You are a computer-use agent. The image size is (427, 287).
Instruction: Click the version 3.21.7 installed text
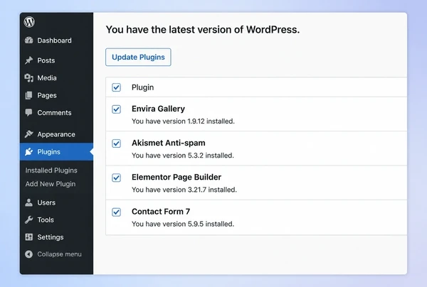tap(184, 190)
